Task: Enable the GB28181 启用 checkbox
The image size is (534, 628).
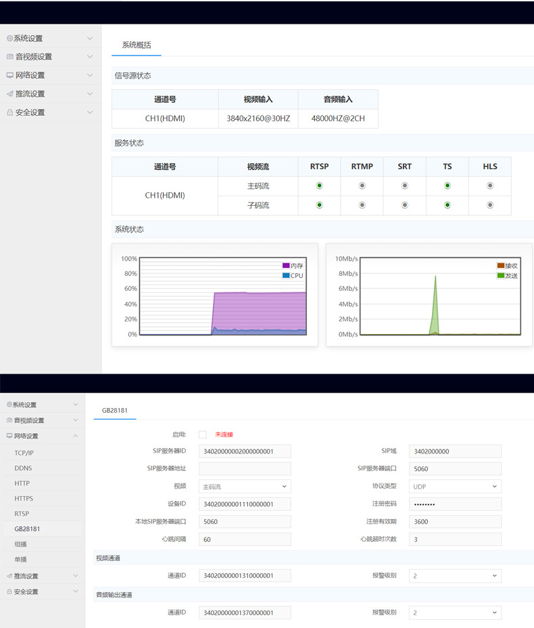Action: pyautogui.click(x=203, y=434)
